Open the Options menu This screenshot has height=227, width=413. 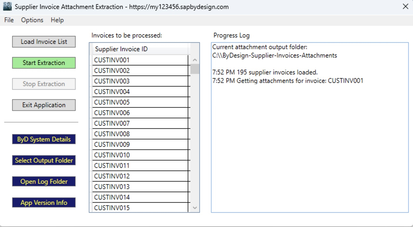[32, 20]
